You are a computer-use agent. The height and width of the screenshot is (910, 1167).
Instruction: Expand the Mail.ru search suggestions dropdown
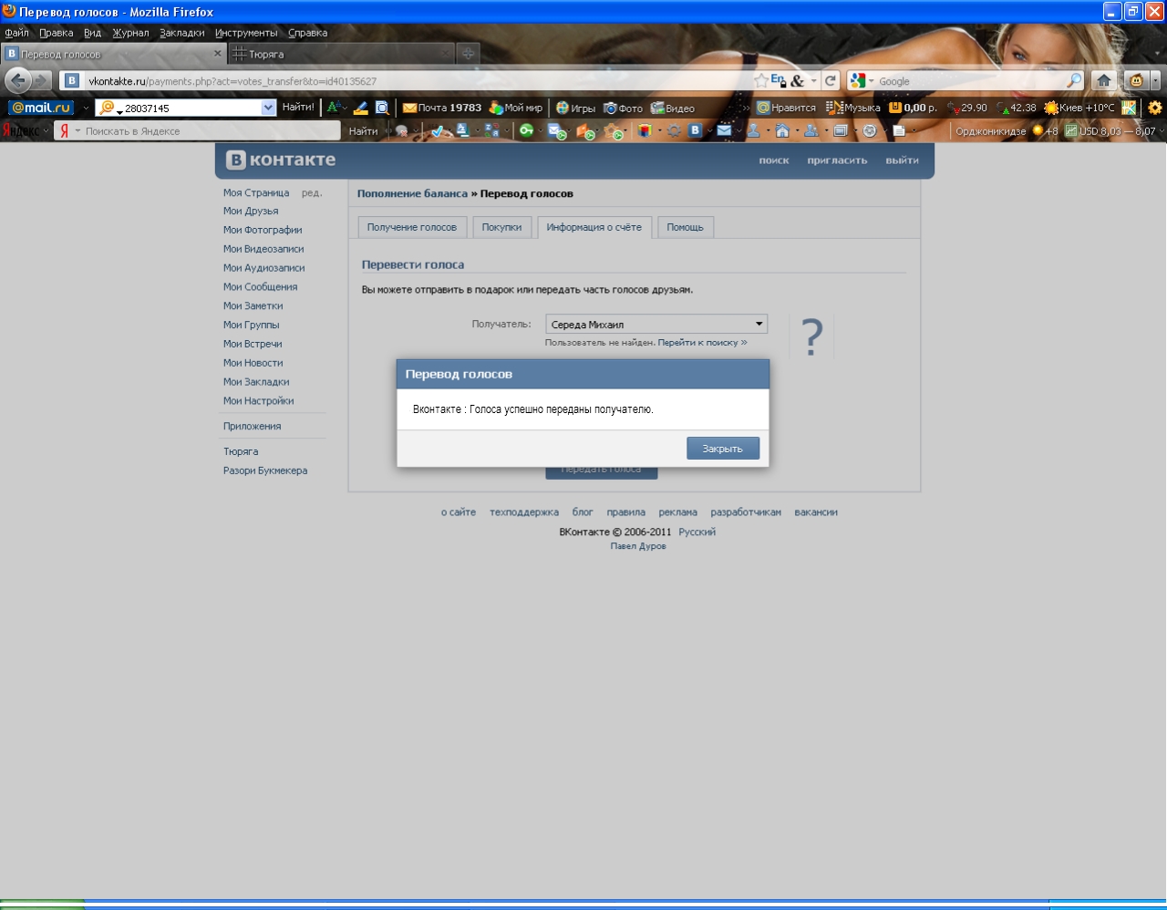coord(268,108)
